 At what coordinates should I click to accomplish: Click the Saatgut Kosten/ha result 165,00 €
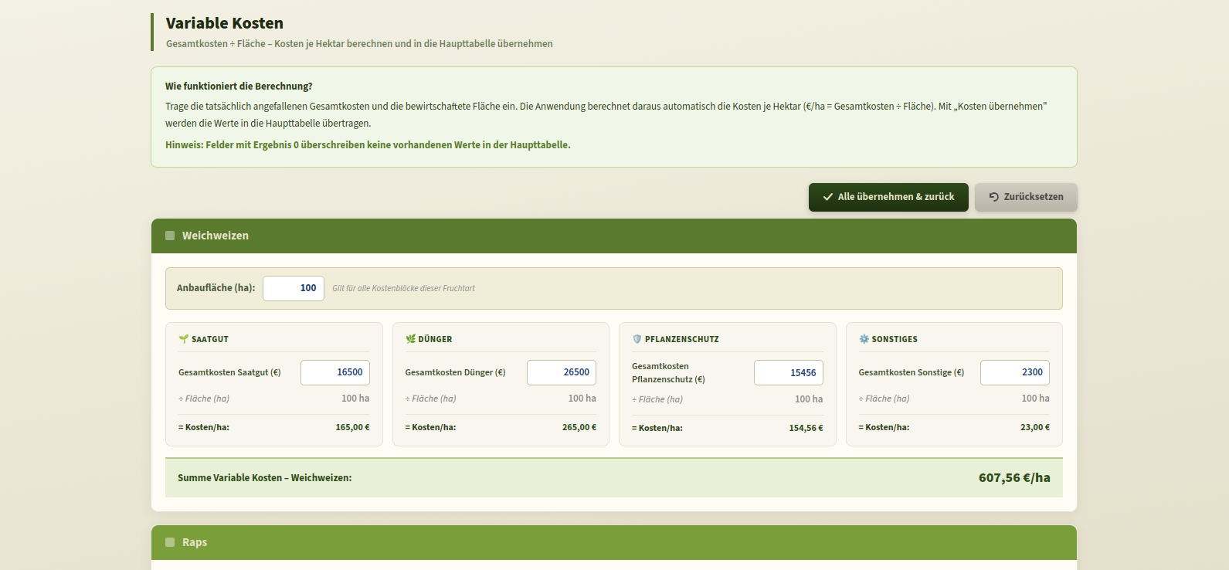point(352,427)
